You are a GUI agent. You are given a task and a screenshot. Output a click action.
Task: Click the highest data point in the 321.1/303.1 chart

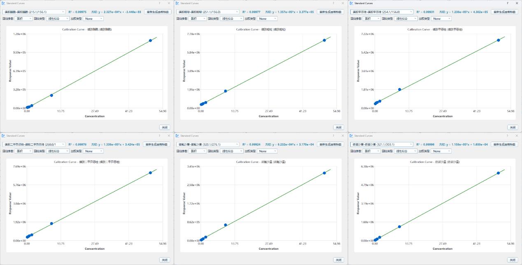tap(498, 173)
